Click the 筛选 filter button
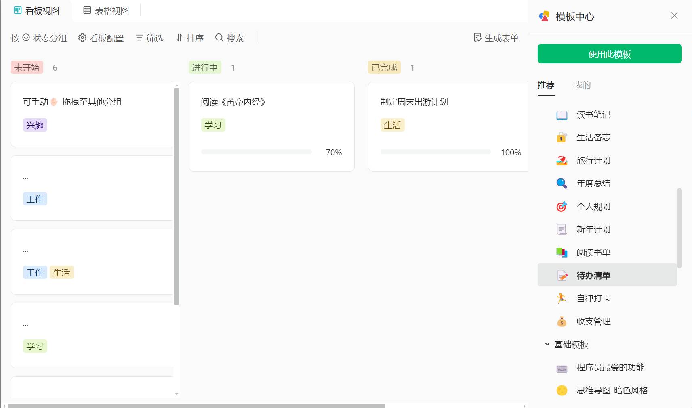 (x=149, y=38)
